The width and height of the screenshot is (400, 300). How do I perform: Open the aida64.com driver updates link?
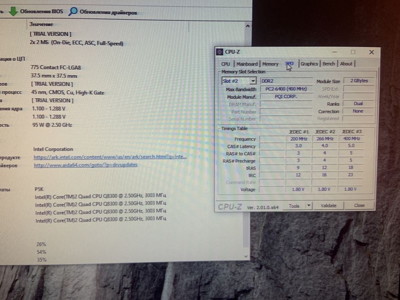point(86,165)
